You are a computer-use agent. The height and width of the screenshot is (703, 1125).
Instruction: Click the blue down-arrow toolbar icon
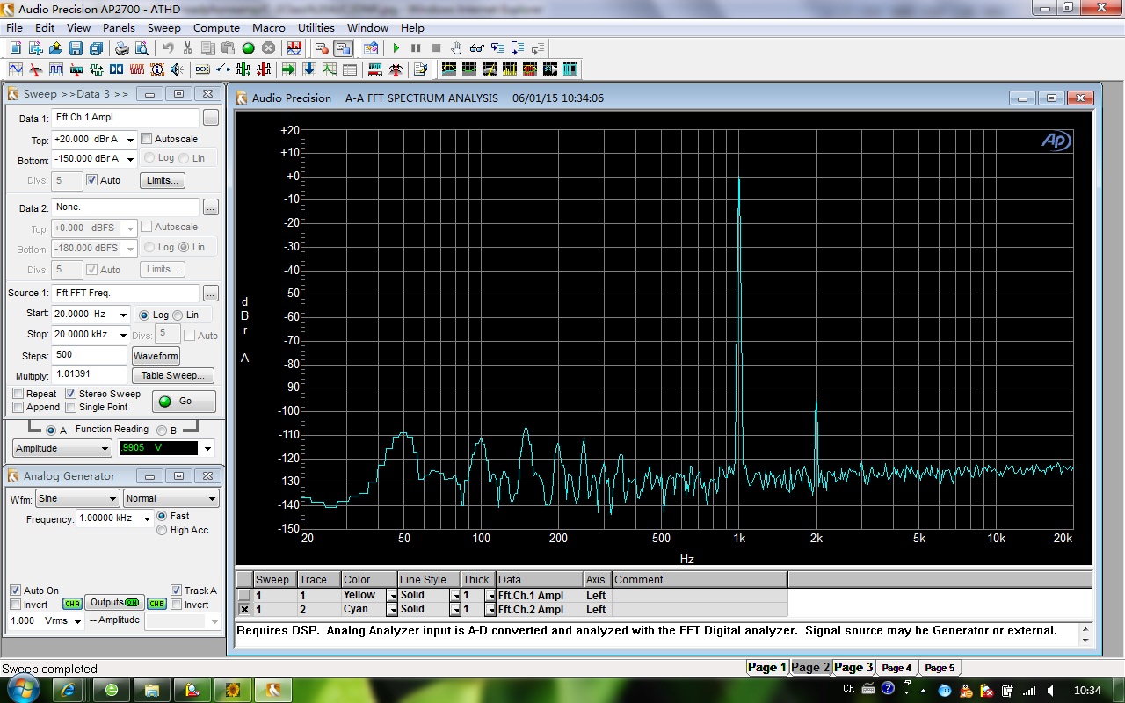tap(308, 69)
